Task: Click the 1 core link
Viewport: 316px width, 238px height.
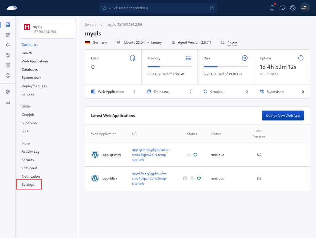Action: [232, 42]
